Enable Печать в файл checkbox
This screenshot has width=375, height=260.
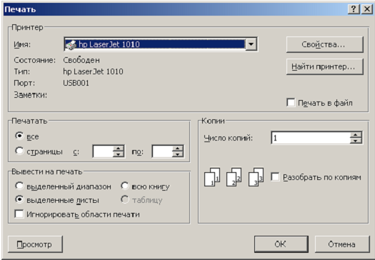(291, 103)
